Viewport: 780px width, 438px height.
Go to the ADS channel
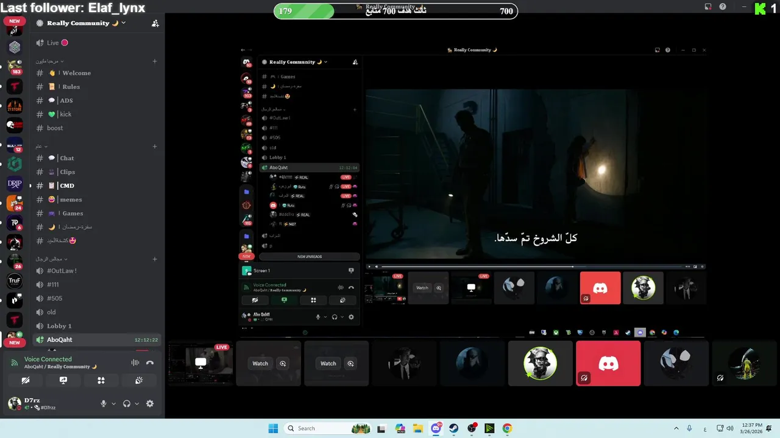point(97,100)
